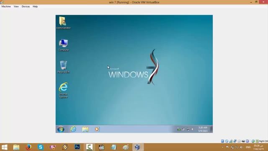Select the Recycle Bin icon on guest desktop

tap(63, 67)
